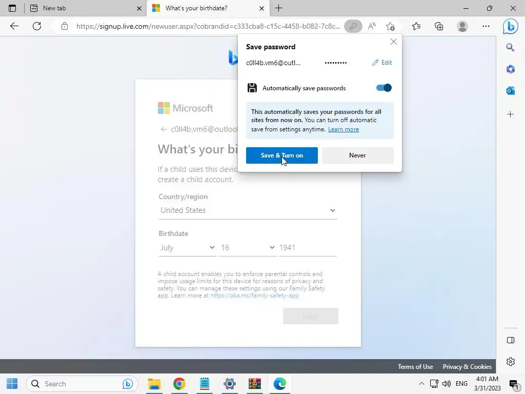Image resolution: width=525 pixels, height=394 pixels.
Task: Open Notepad taskbar icon
Action: [205, 384]
